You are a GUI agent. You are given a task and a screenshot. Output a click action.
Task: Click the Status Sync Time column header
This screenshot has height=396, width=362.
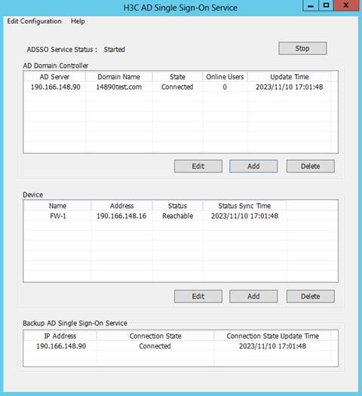[244, 206]
